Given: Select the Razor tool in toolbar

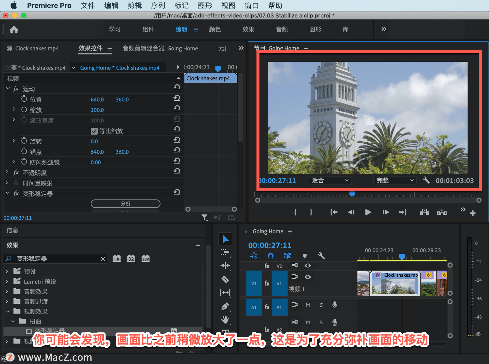Looking at the screenshot, I should 225,279.
